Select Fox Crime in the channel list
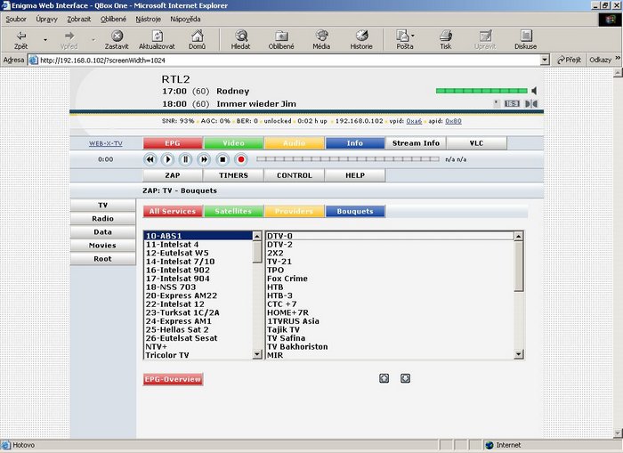 click(x=390, y=279)
